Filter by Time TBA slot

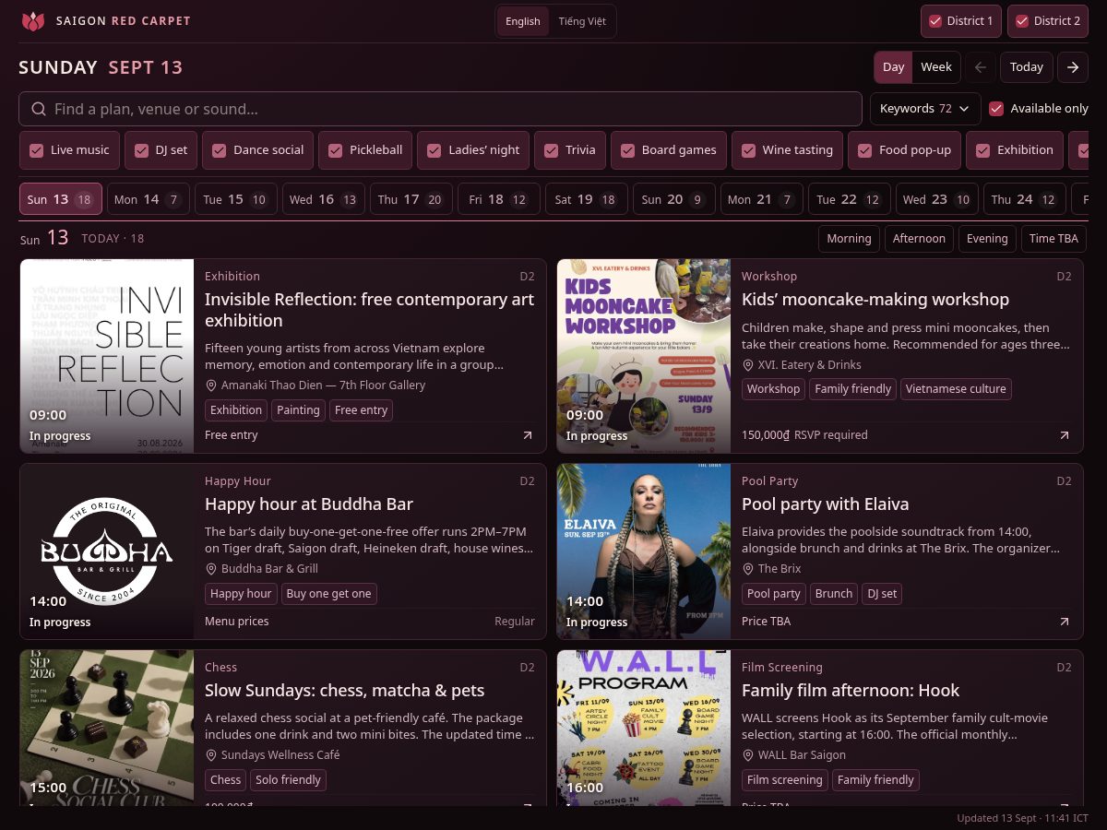[1053, 239]
